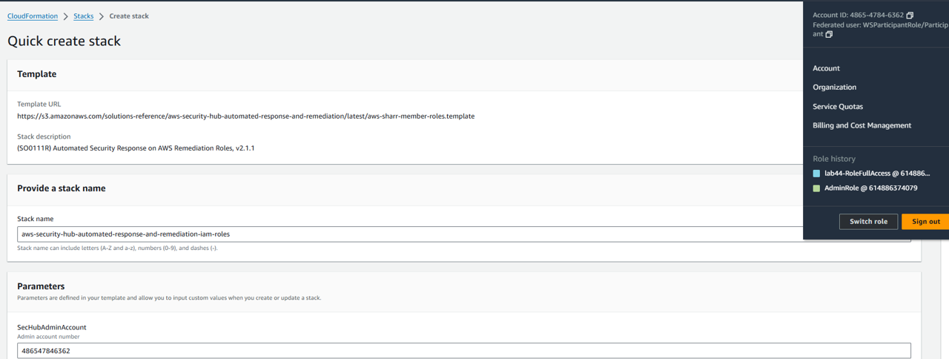Edit the SecHubAdminAccount number field

[x=464, y=351]
